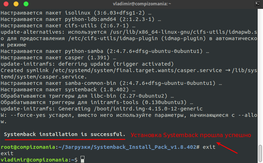Click the red Russian caption 'Установка Systemback прошла успешно'
Viewport: 263px width, 163px height.
coord(191,135)
